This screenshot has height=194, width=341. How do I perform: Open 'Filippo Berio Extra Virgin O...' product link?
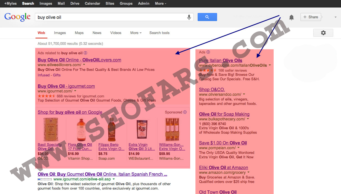tap(111, 147)
